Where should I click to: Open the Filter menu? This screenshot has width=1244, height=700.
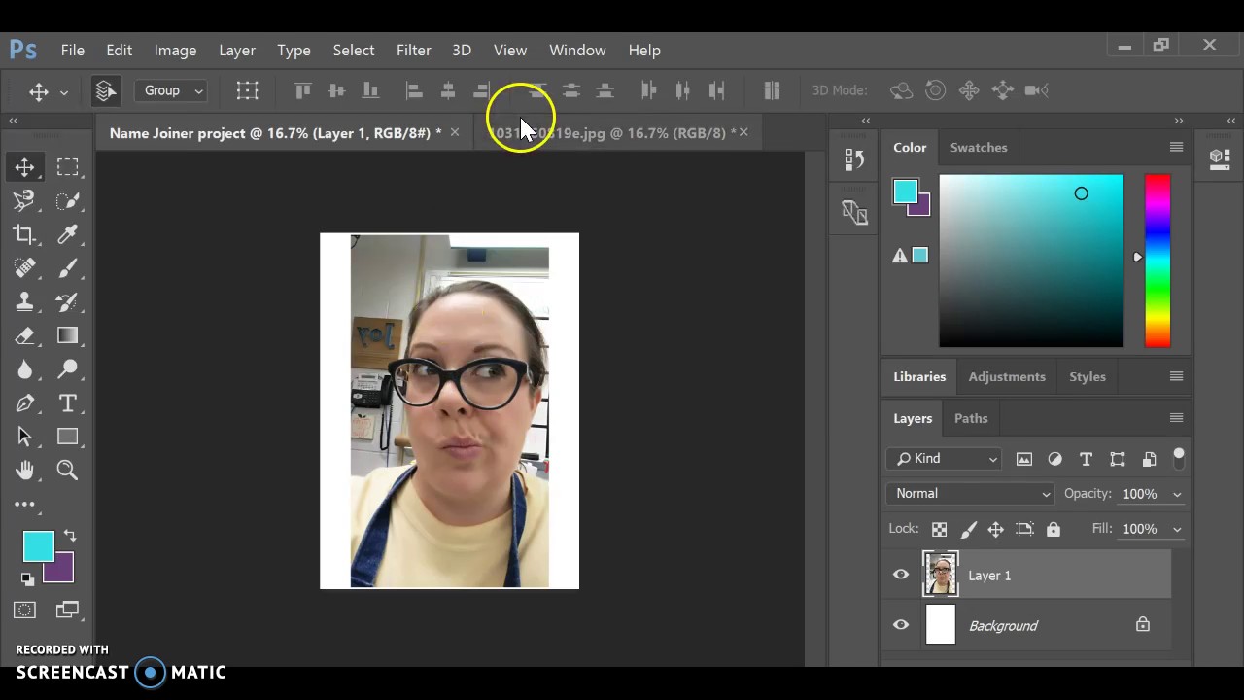413,50
